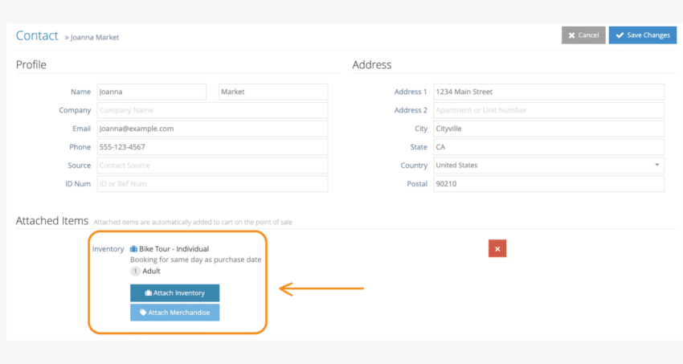Viewport: 683px width, 364px height.
Task: Click the Contact Source field
Action: tap(212, 166)
